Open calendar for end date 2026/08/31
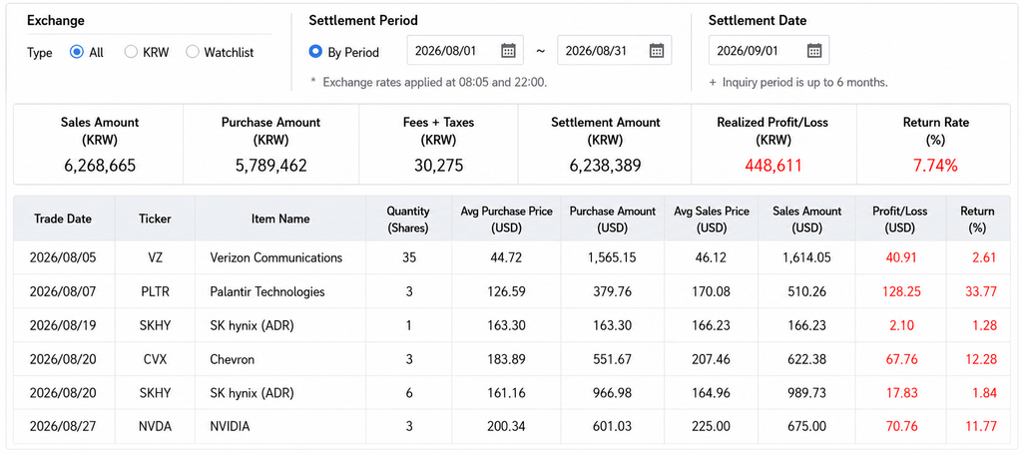 coord(657,50)
